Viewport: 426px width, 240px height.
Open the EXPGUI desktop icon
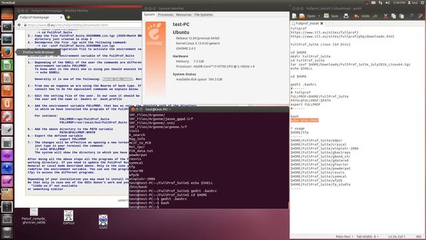(69, 217)
